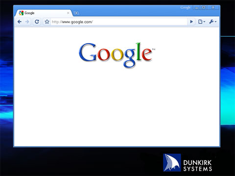Click the forward navigation arrow

point(27,22)
